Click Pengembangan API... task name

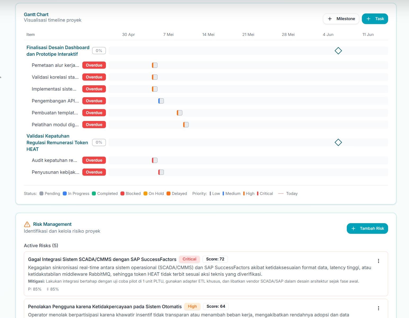click(x=55, y=101)
